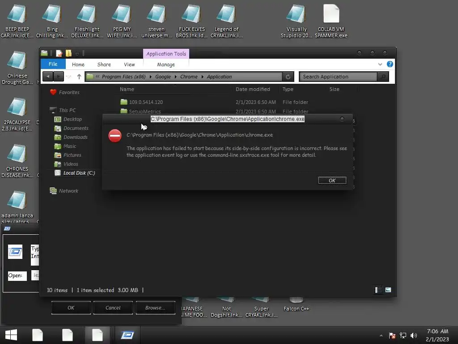The image size is (458, 344).
Task: Open the Share ribbon tab
Action: point(104,64)
